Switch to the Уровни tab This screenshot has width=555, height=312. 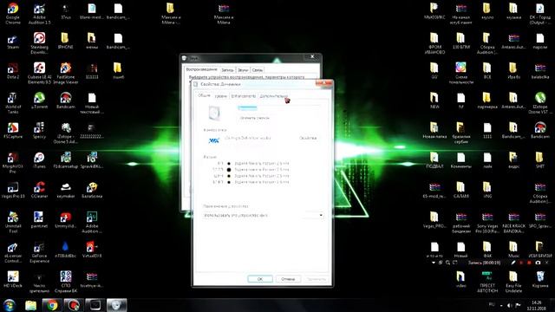coord(221,96)
